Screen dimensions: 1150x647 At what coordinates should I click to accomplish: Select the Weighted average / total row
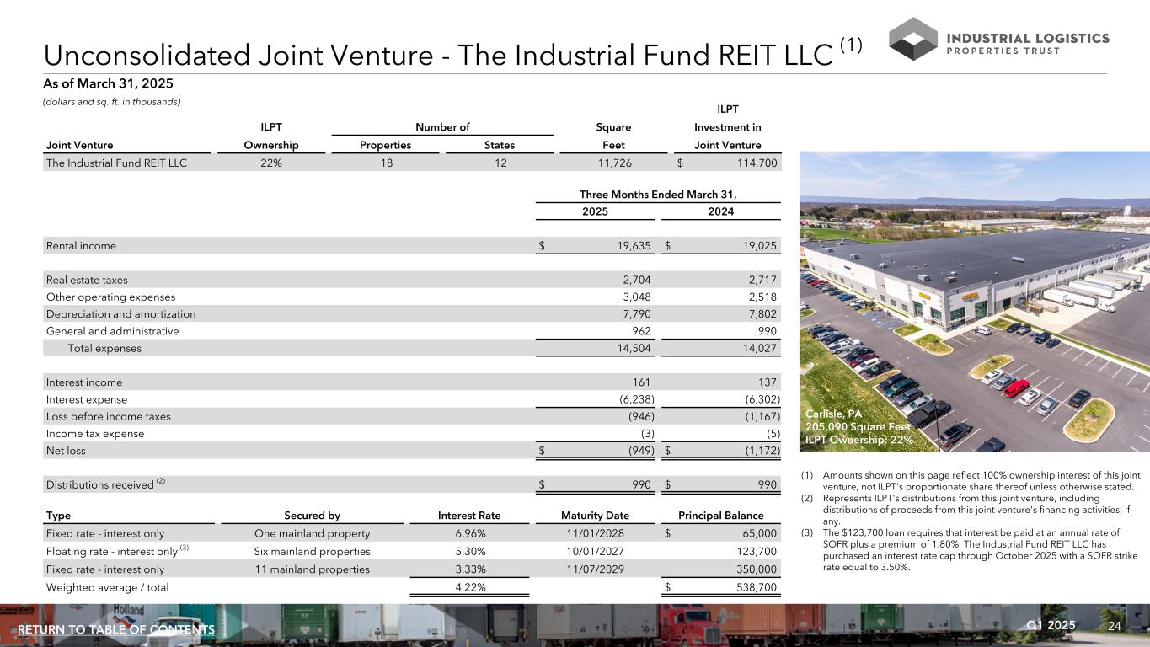106,587
